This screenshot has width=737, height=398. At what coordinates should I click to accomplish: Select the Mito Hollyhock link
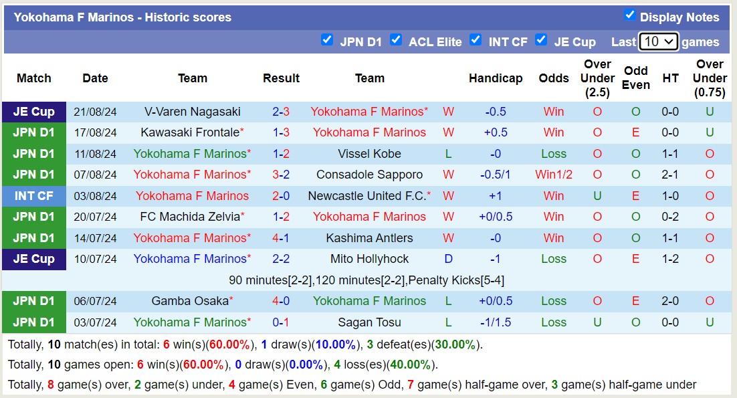370,259
